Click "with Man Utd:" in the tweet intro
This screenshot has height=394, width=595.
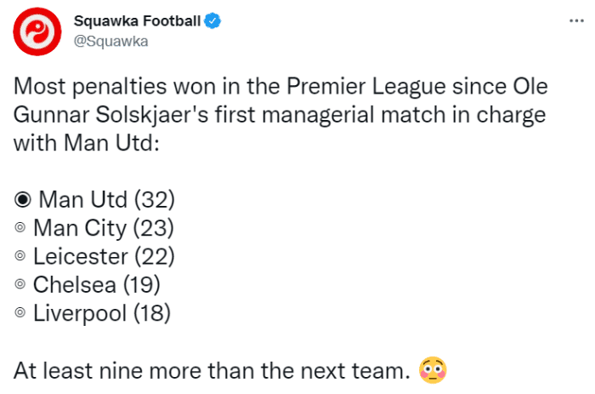pos(87,144)
